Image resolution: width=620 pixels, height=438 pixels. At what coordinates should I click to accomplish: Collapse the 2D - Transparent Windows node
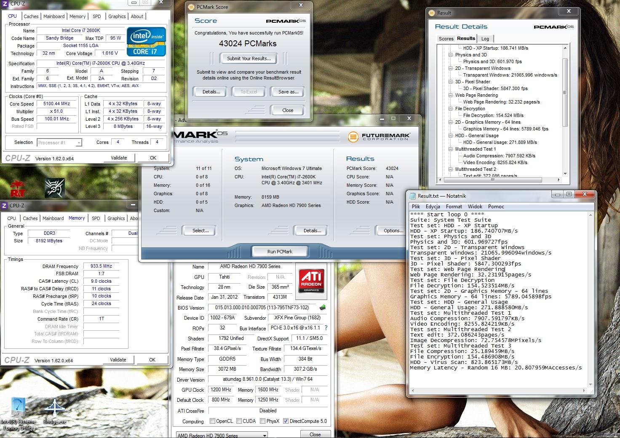pos(450,68)
